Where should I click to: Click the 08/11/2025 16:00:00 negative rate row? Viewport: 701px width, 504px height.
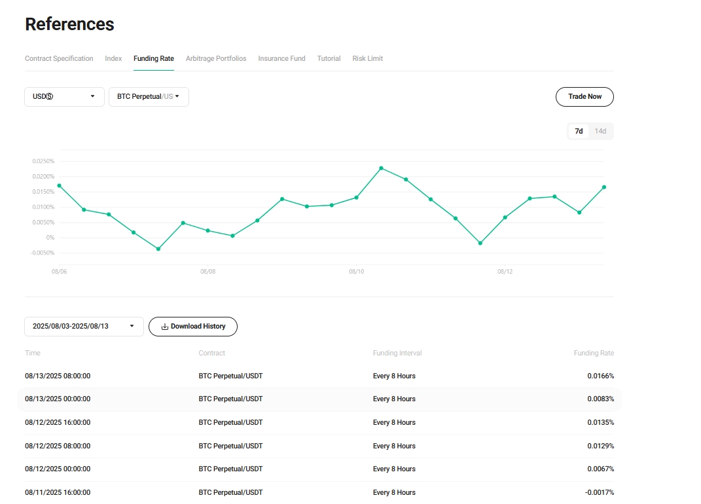point(319,492)
